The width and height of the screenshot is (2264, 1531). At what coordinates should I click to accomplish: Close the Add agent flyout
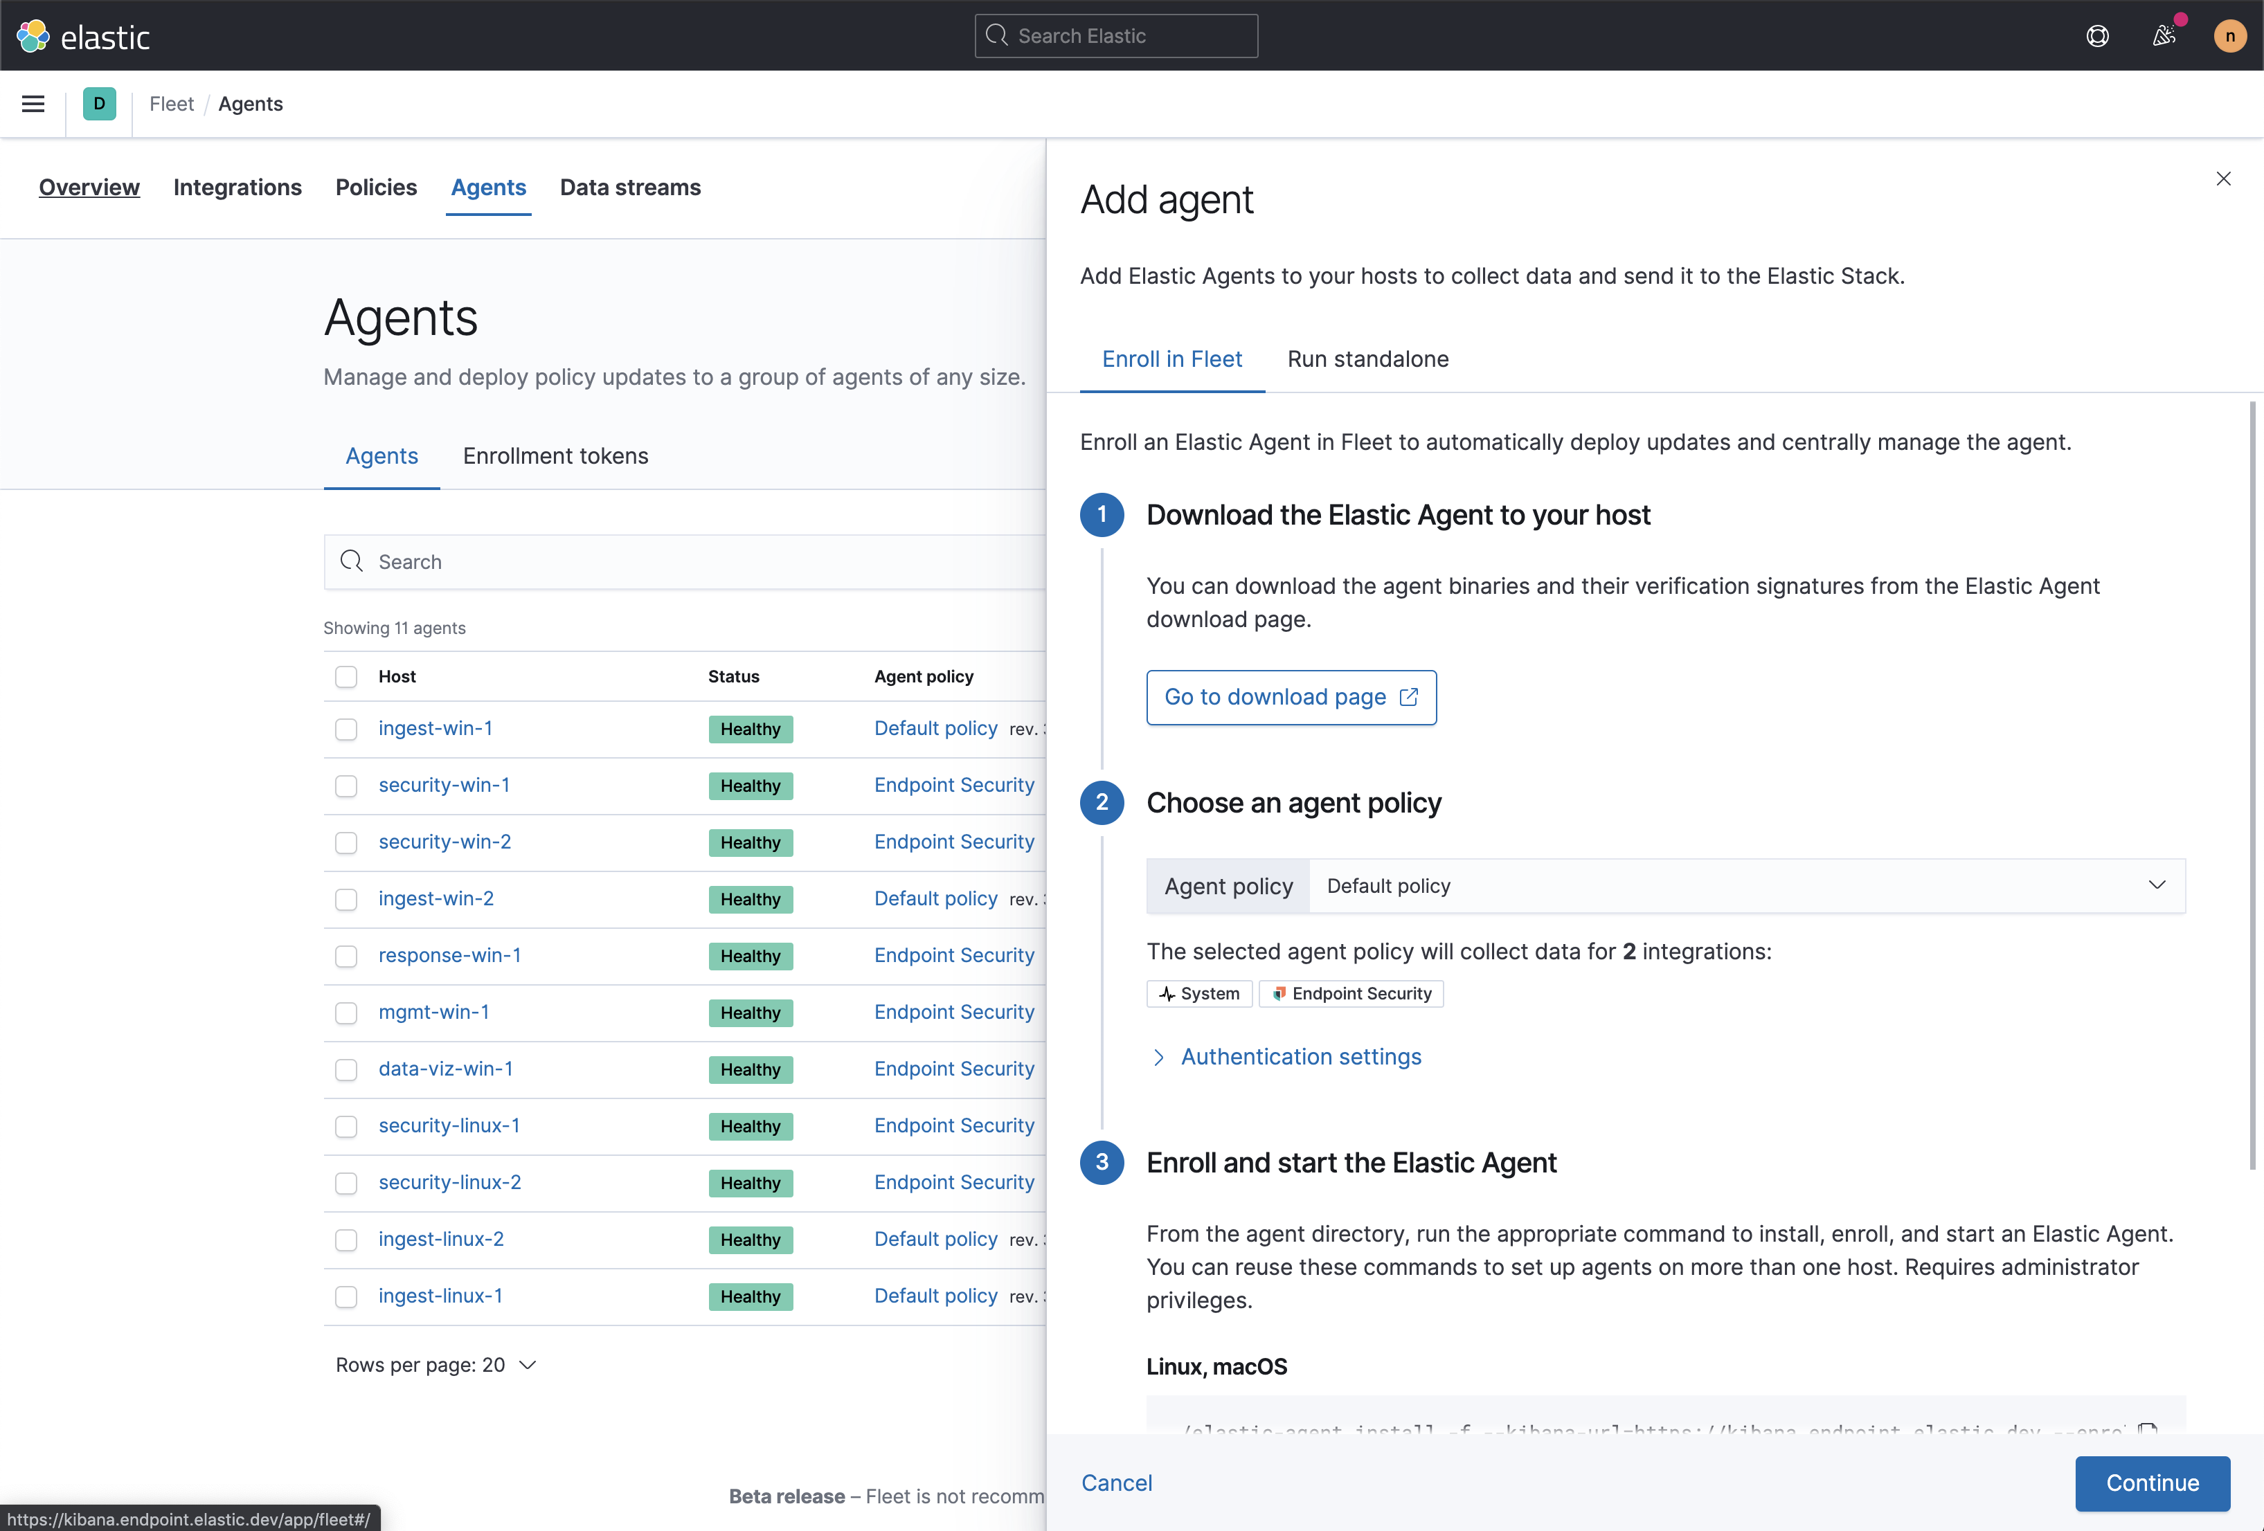click(2223, 179)
